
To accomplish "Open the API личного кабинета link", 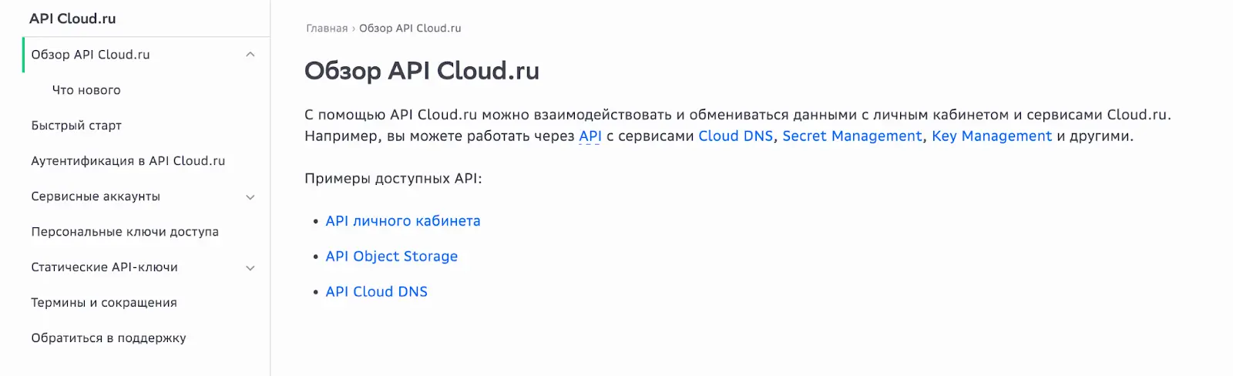I will 403,221.
